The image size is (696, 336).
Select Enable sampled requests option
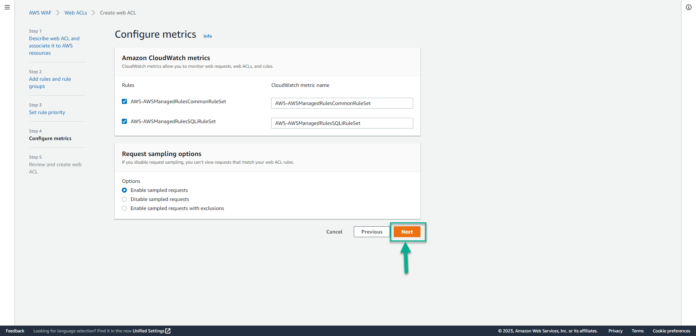pos(124,190)
